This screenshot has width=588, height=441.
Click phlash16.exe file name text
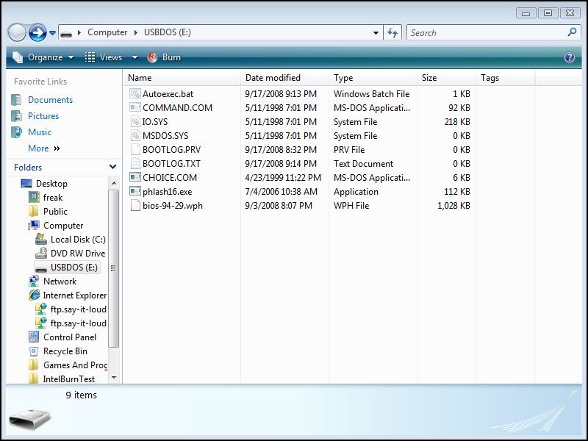(168, 192)
